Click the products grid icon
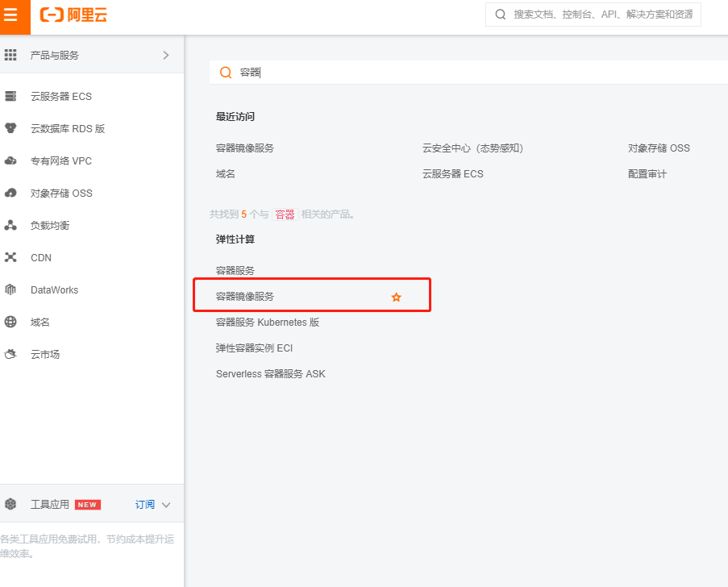This screenshot has width=728, height=587. point(10,56)
